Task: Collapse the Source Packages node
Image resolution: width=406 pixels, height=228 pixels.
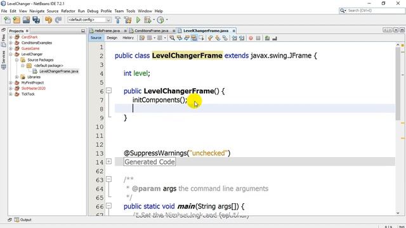Action: pyautogui.click(x=16, y=60)
